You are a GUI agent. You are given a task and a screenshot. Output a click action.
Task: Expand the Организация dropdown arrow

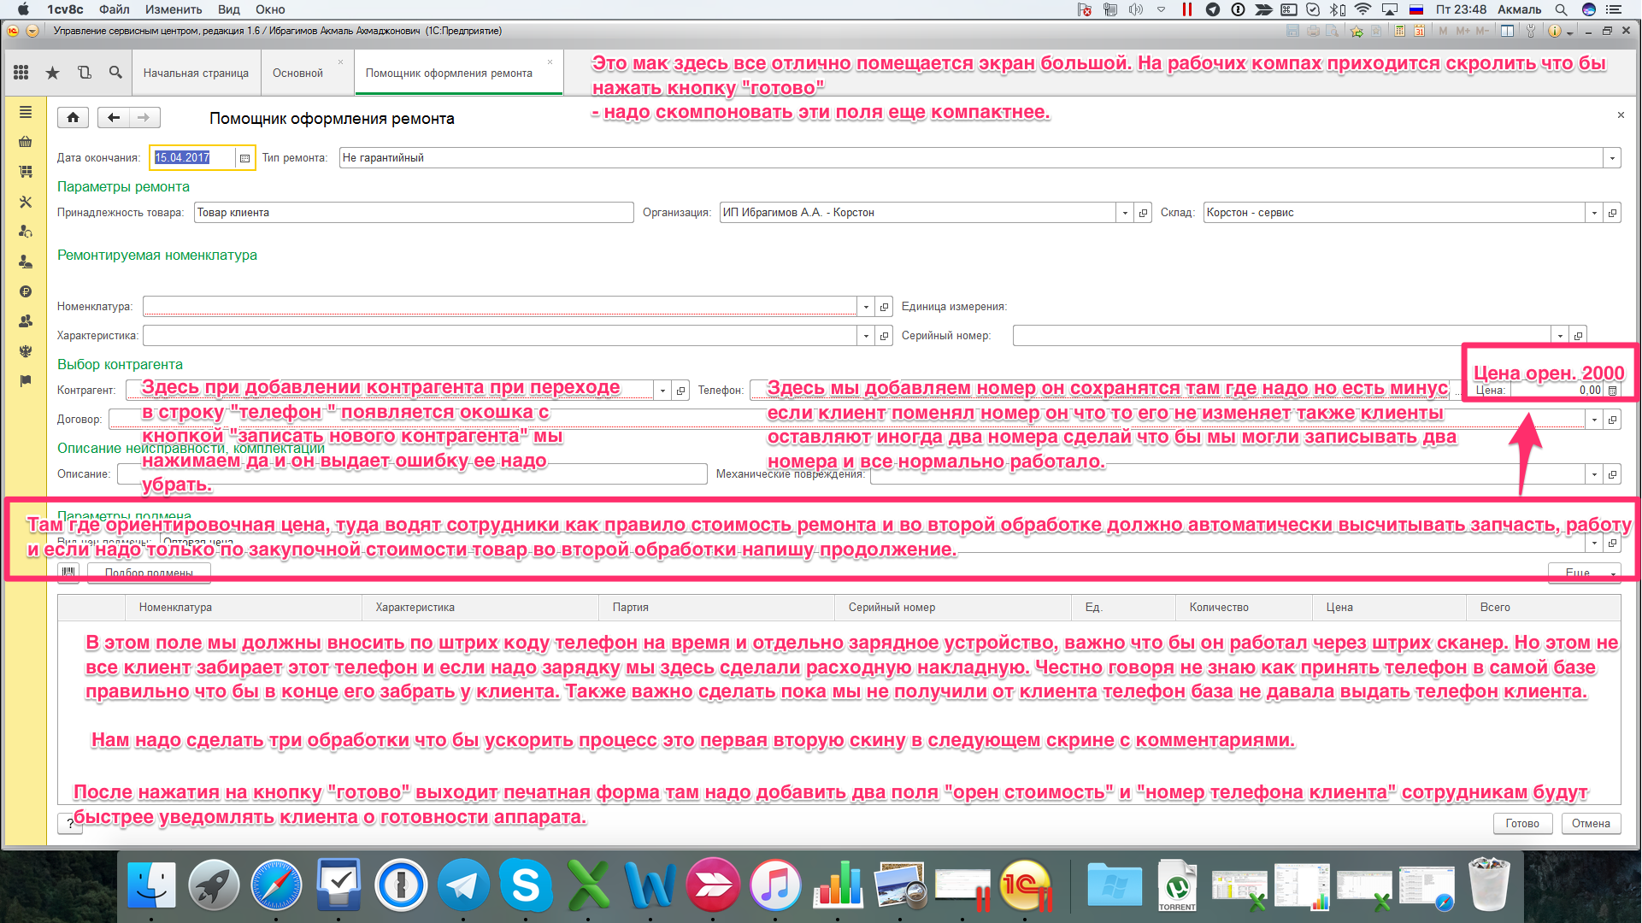(1125, 213)
